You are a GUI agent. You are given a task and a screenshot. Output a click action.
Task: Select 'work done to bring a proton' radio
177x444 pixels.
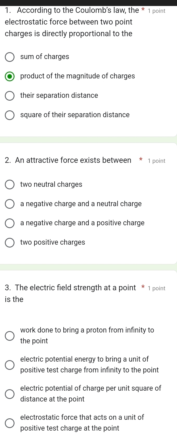[x=10, y=336]
